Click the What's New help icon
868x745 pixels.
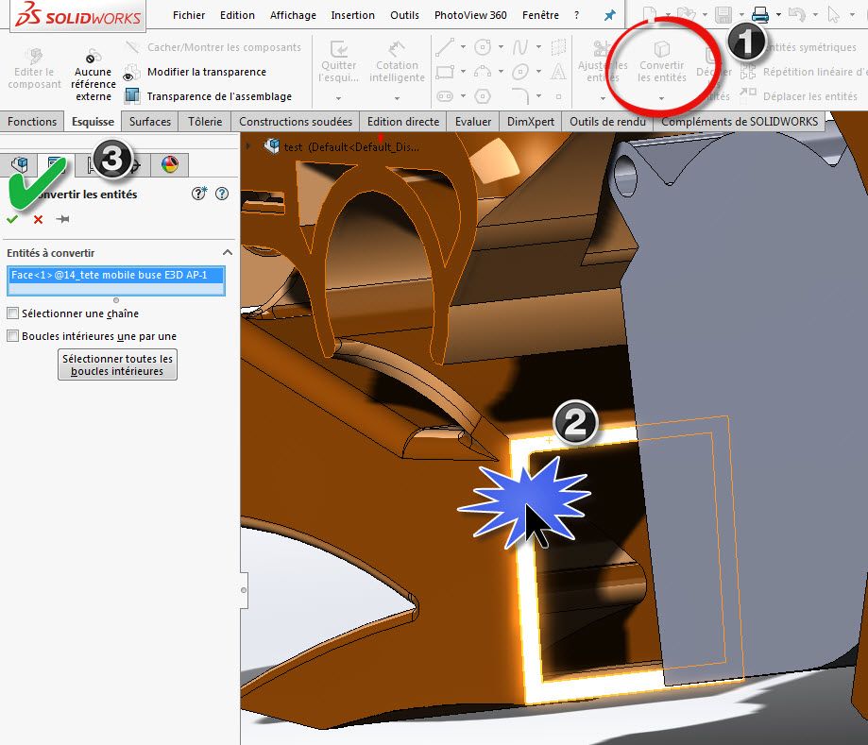(x=199, y=194)
